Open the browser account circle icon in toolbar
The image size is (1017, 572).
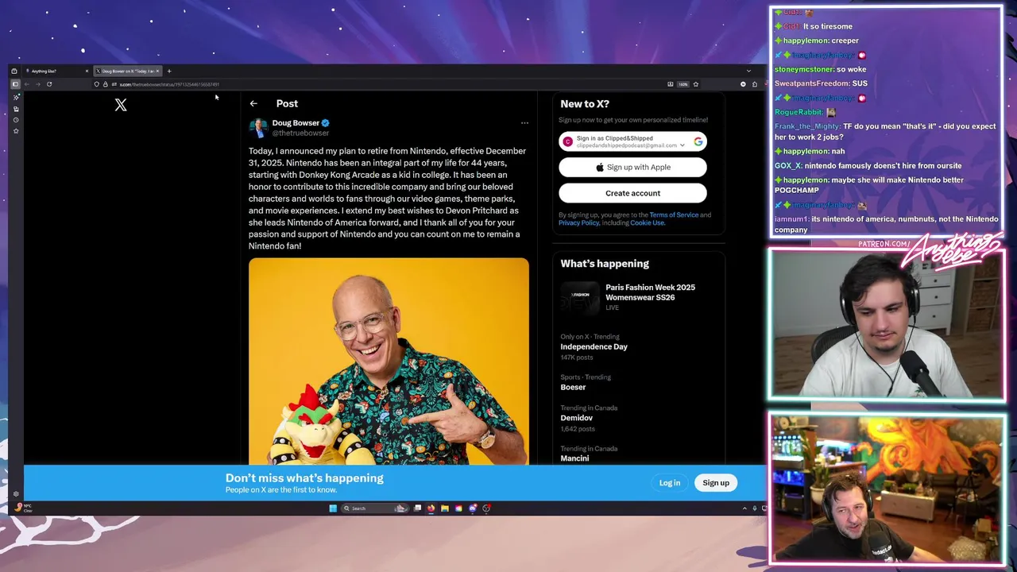point(743,84)
